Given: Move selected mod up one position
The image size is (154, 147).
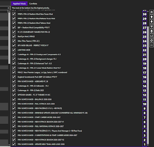Looking at the screenshot, I should pyautogui.click(x=152, y=17).
